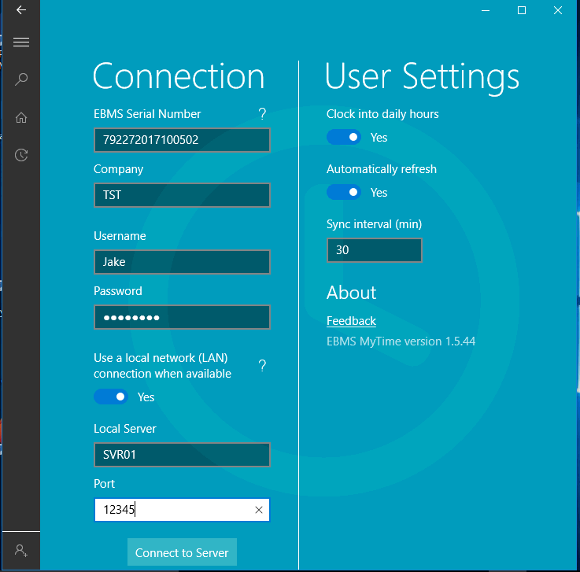Focus the Password field

point(182,317)
